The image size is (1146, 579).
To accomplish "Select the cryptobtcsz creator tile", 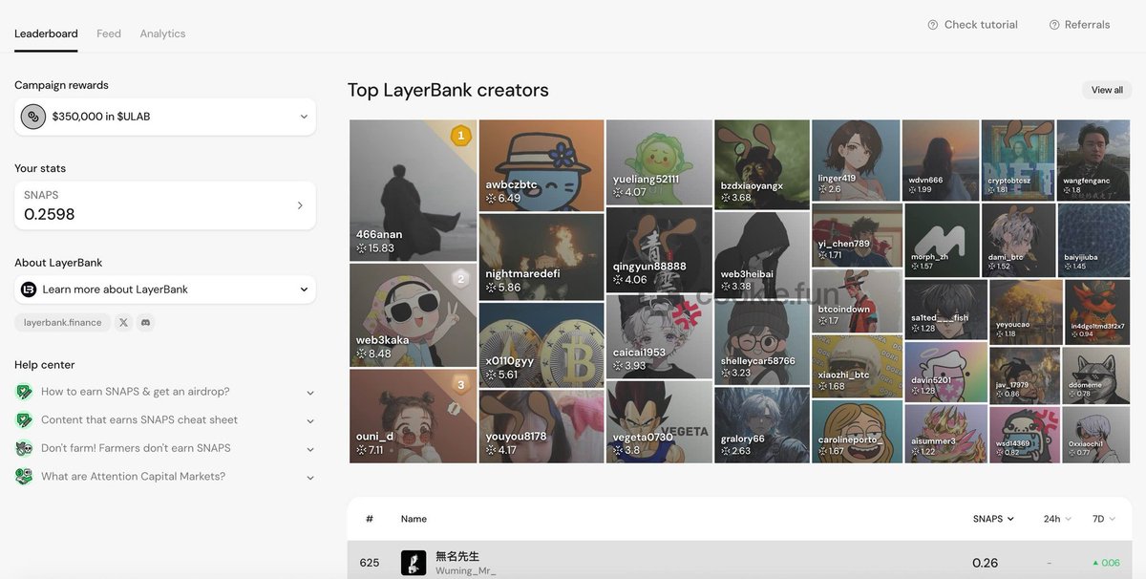I will [x=1018, y=160].
